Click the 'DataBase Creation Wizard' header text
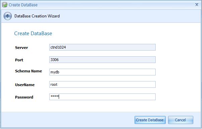 37,16
